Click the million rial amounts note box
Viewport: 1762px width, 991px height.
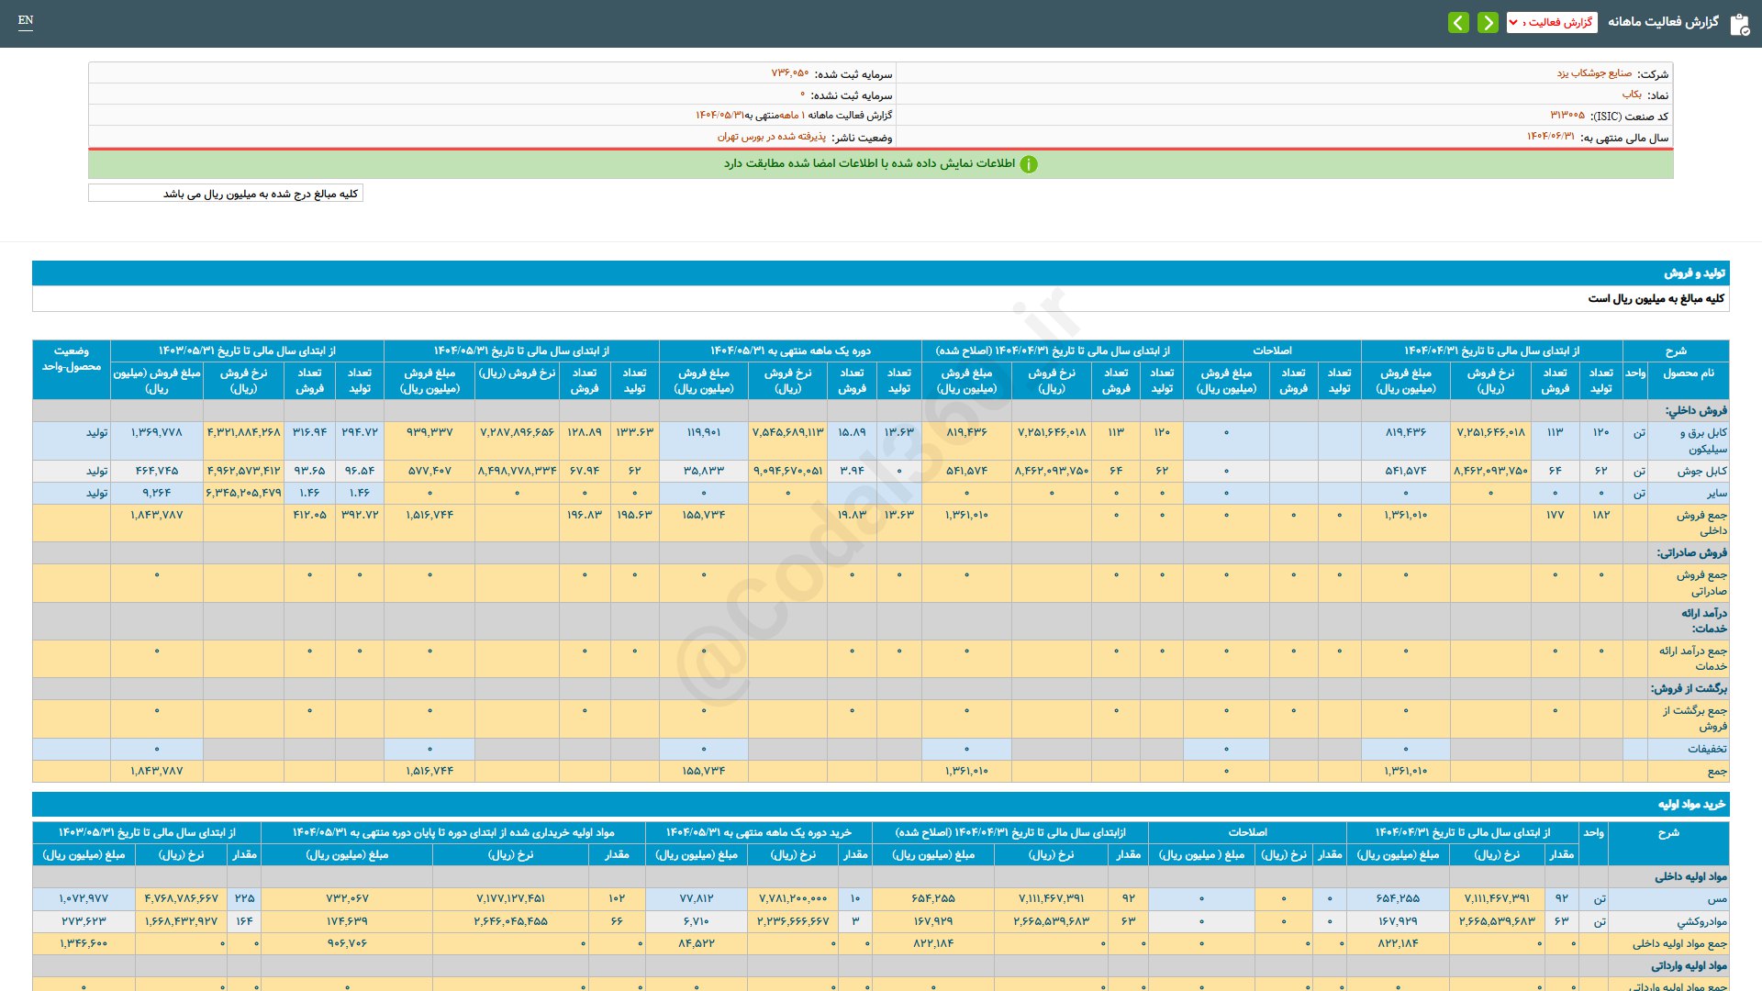[x=226, y=194]
